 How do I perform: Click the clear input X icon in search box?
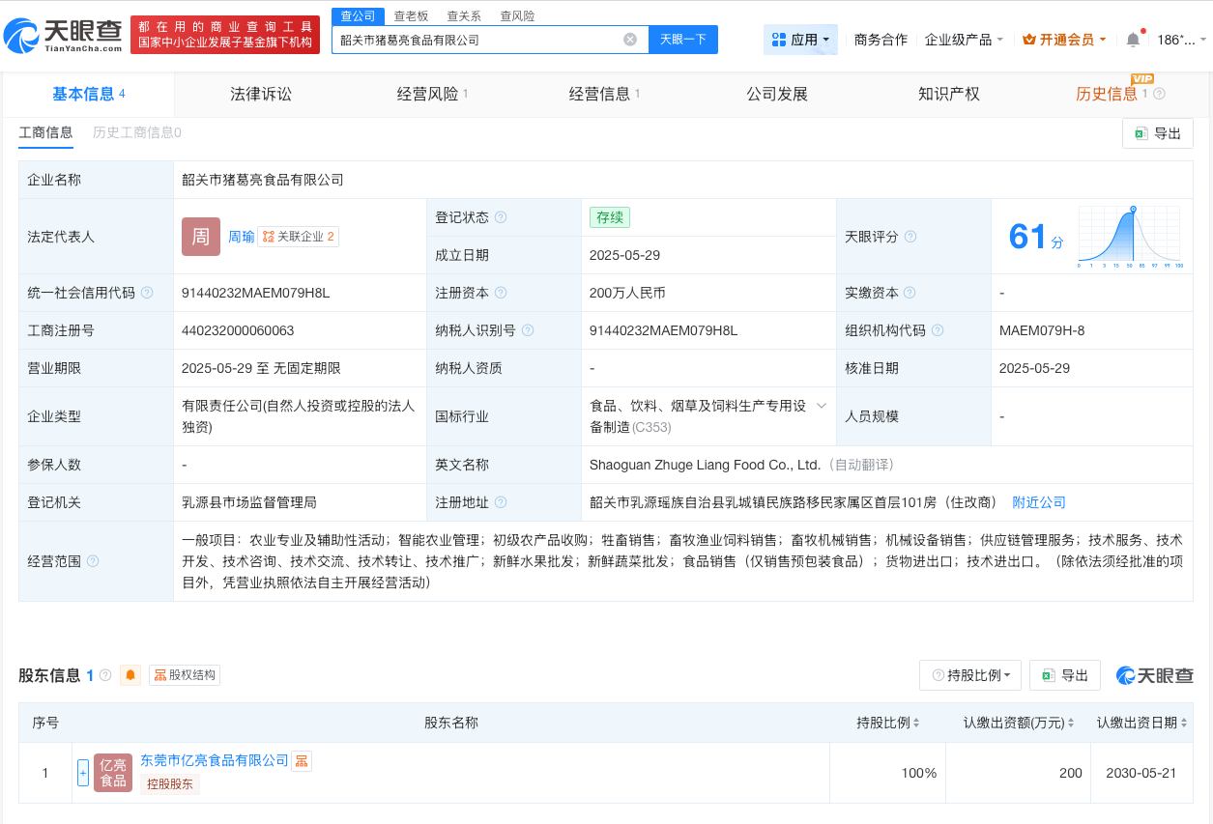(x=630, y=39)
